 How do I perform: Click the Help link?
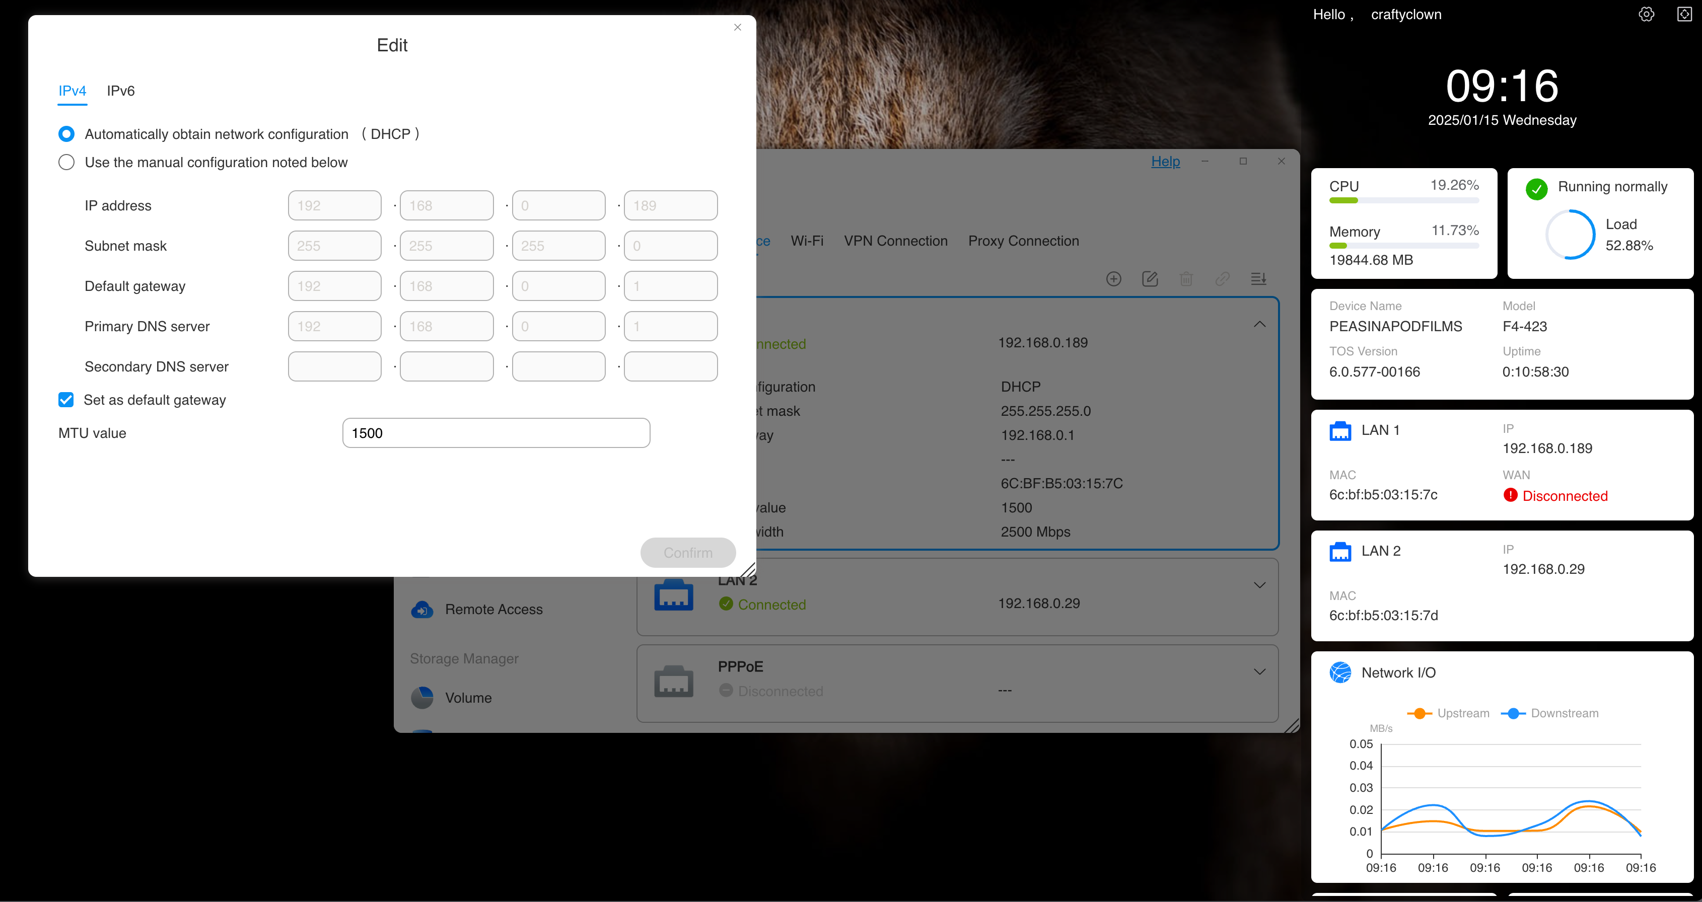[1166, 161]
